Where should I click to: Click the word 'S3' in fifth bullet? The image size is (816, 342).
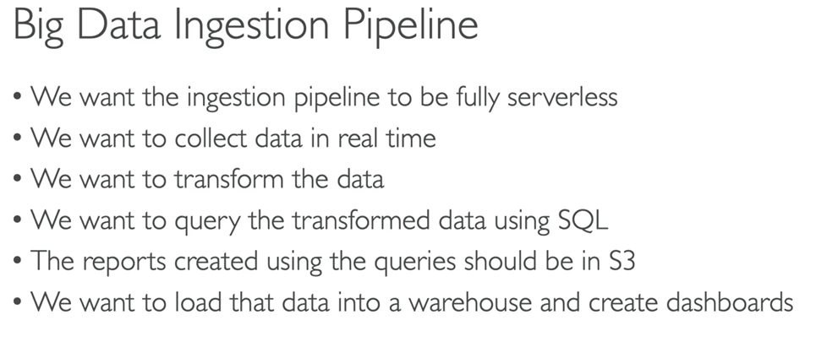click(x=622, y=262)
